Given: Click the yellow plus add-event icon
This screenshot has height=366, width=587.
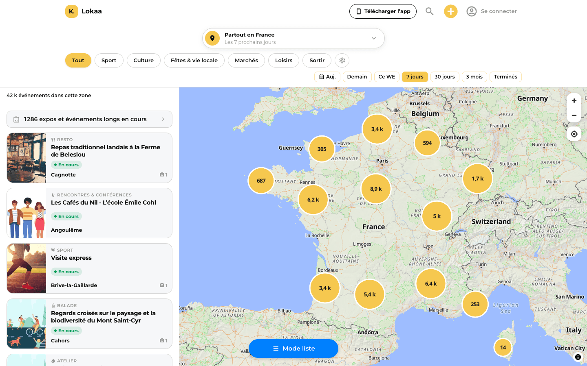Looking at the screenshot, I should pyautogui.click(x=451, y=11).
